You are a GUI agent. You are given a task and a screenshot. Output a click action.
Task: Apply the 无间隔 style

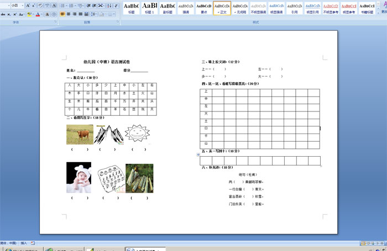coord(240,8)
